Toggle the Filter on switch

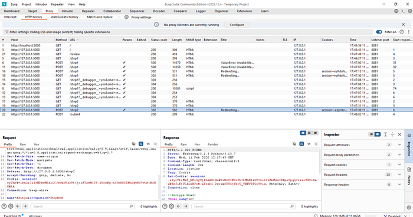[379, 32]
